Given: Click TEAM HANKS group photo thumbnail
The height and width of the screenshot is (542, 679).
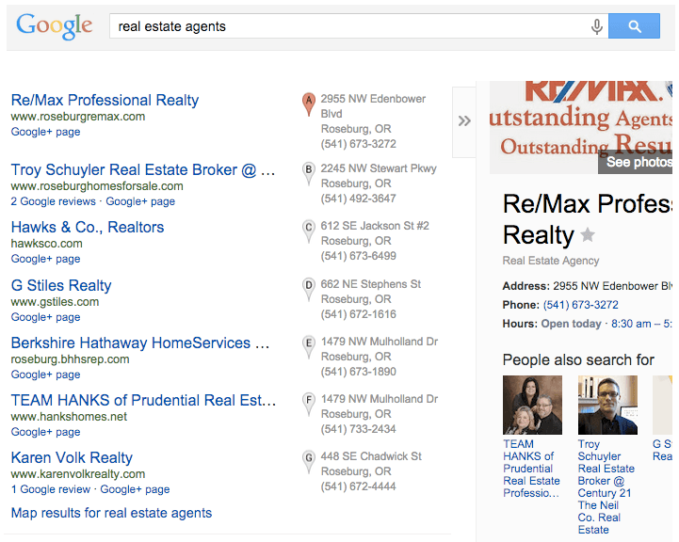Looking at the screenshot, I should point(532,405).
